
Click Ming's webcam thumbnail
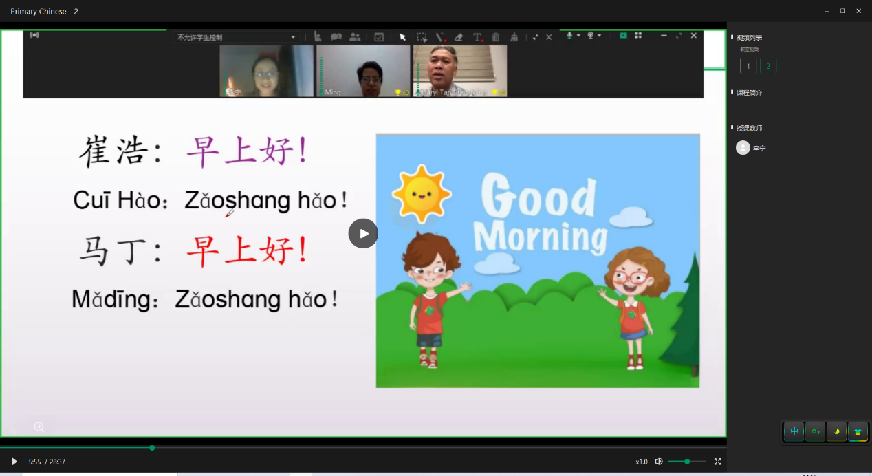363,71
